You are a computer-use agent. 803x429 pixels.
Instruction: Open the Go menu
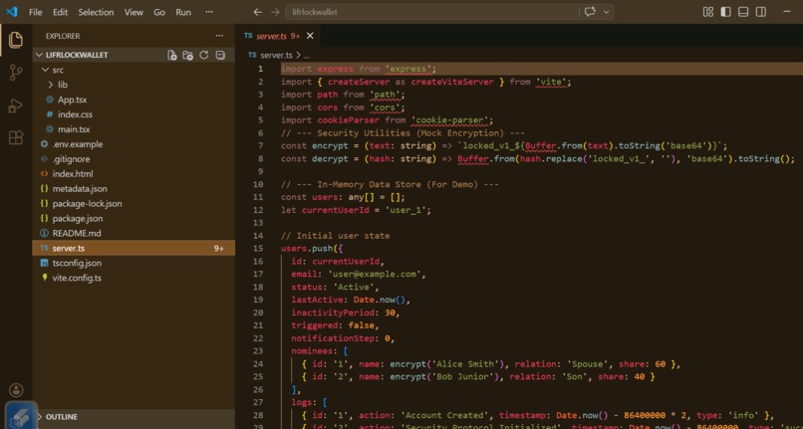[x=159, y=12]
